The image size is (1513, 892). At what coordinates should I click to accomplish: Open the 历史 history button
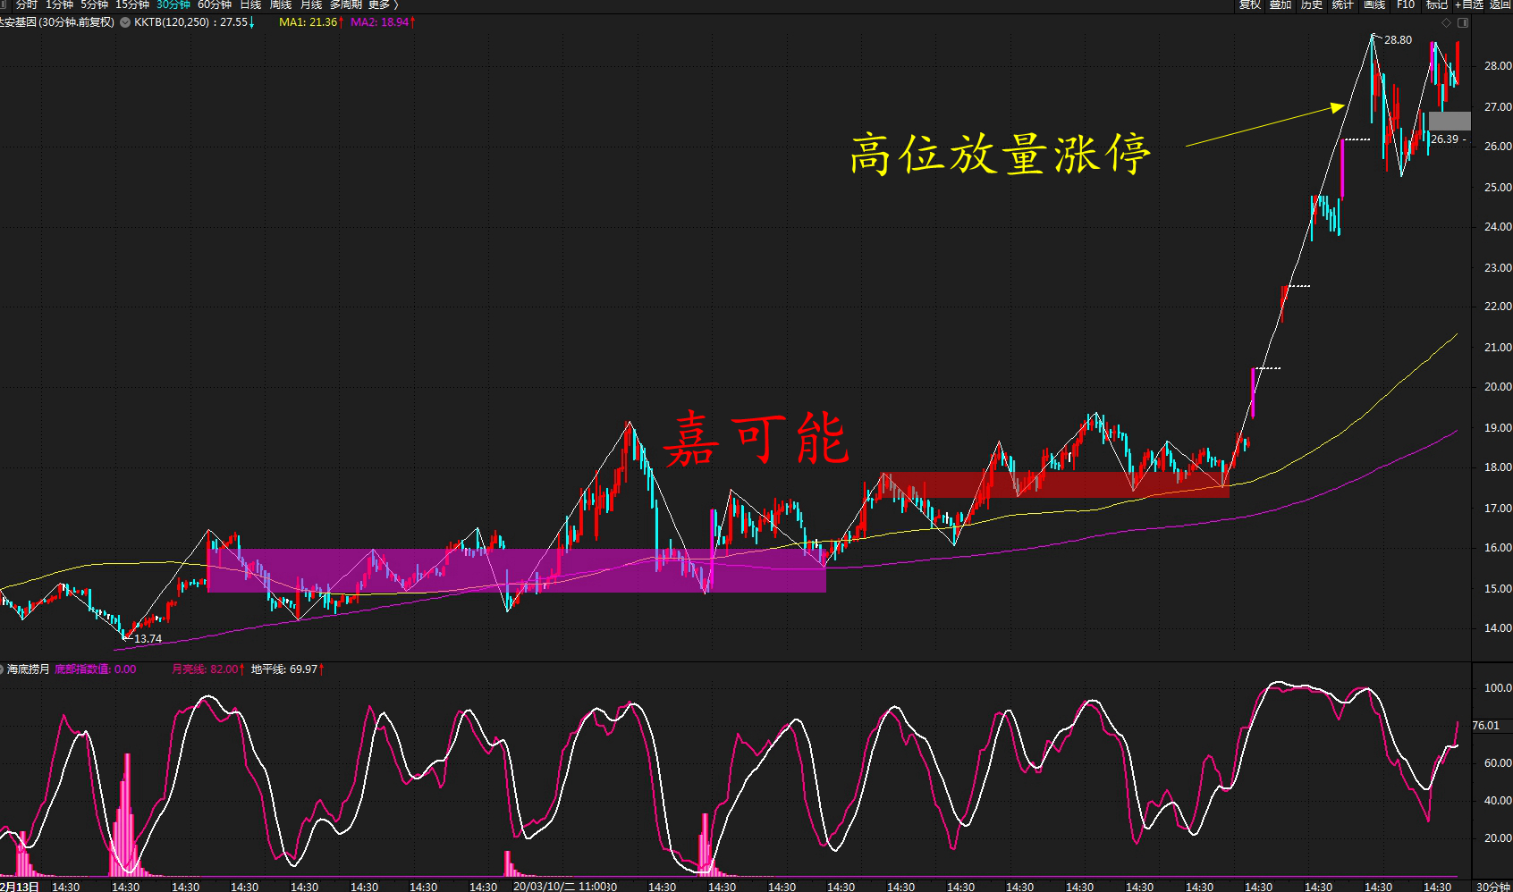pyautogui.click(x=1312, y=4)
